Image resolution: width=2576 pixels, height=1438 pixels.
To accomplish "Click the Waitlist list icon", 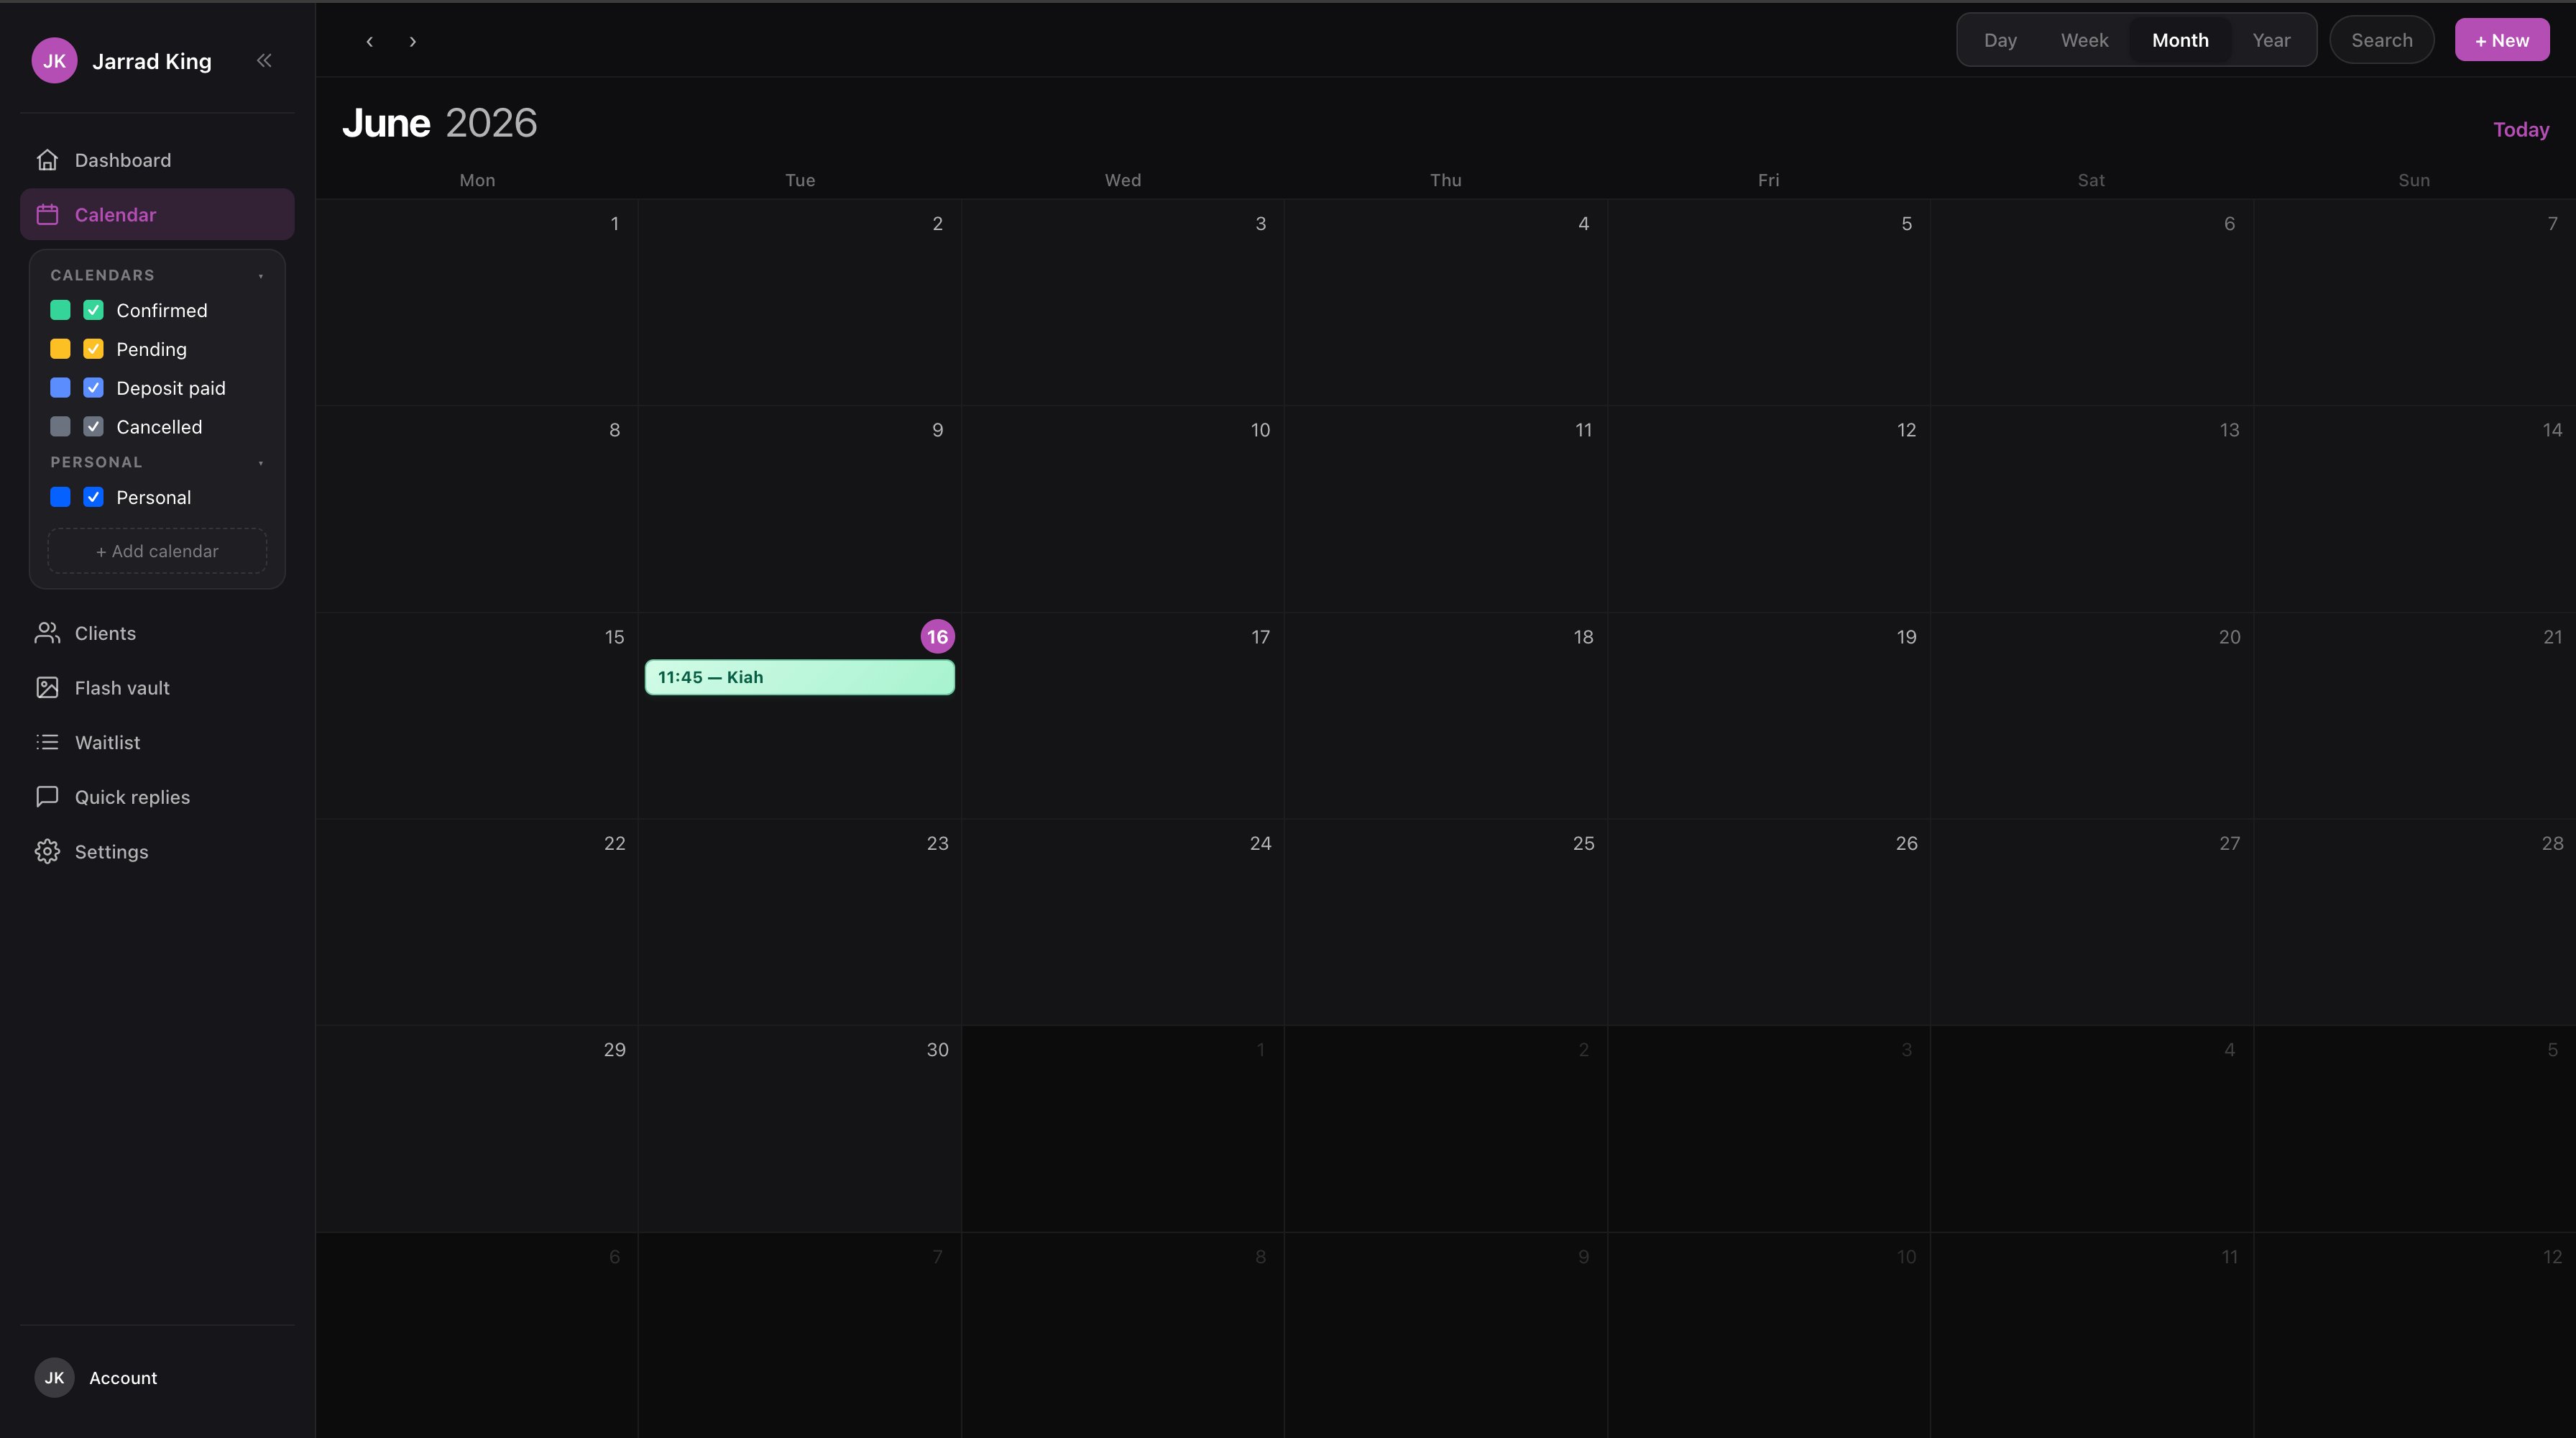I will (47, 742).
